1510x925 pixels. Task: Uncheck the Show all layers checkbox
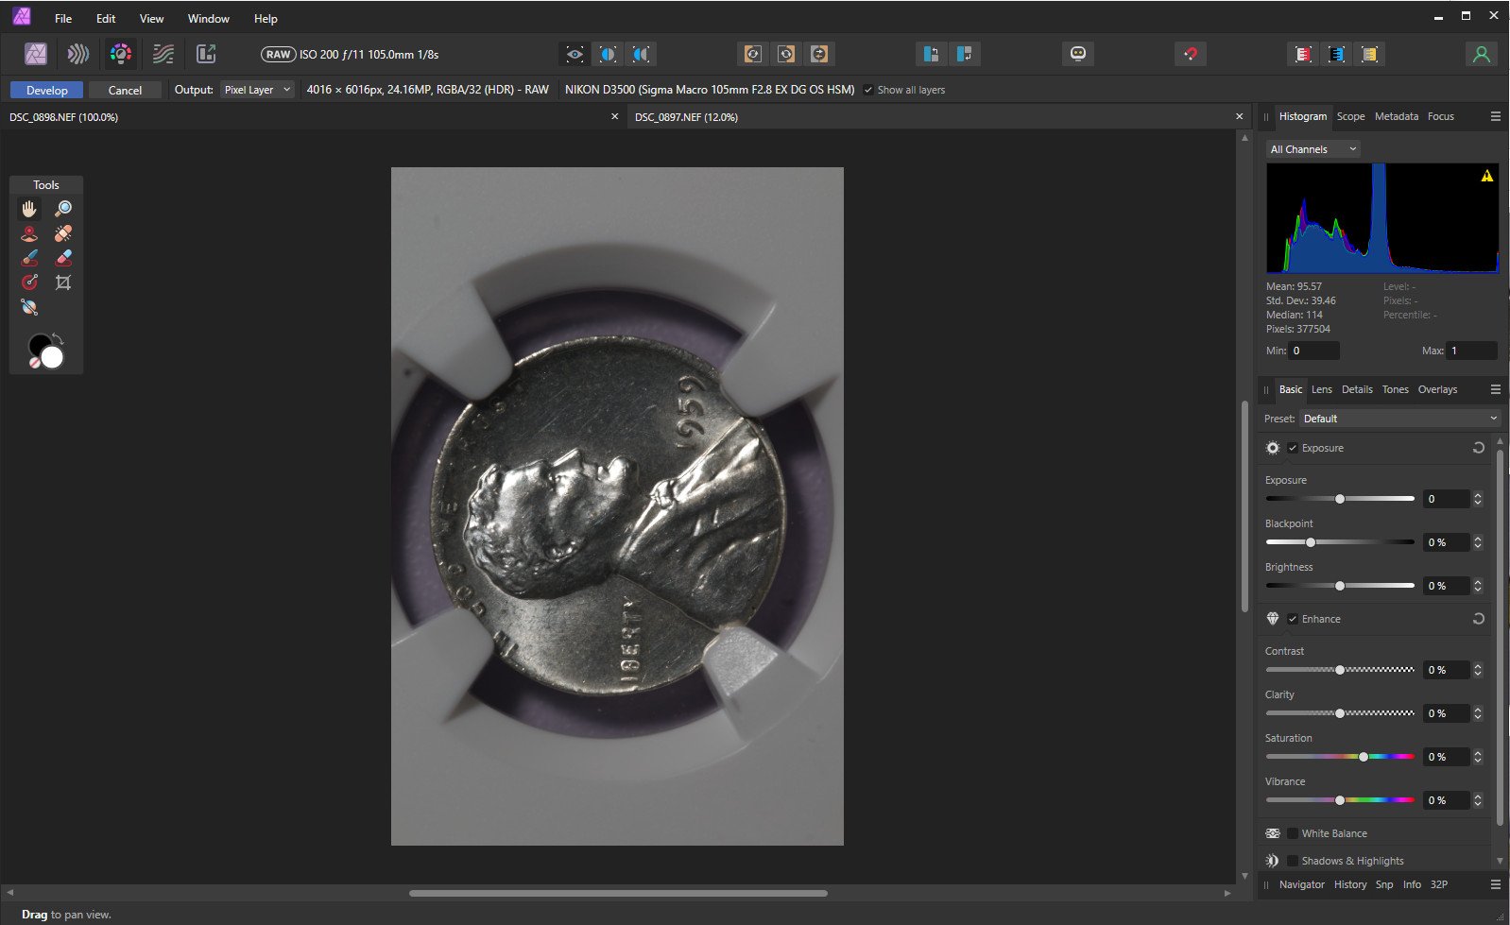(x=868, y=90)
